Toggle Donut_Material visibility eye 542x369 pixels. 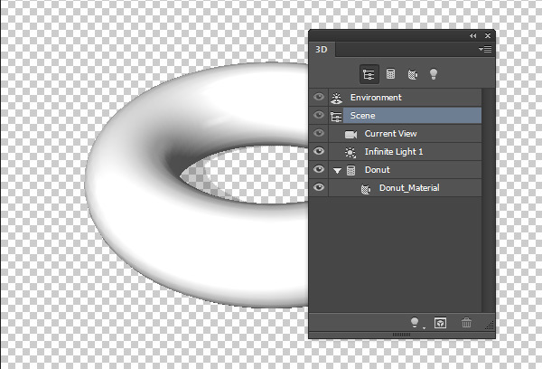pyautogui.click(x=318, y=188)
